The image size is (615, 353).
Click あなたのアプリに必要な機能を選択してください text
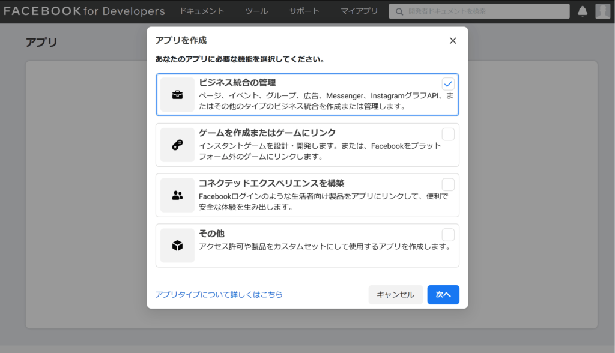point(240,59)
